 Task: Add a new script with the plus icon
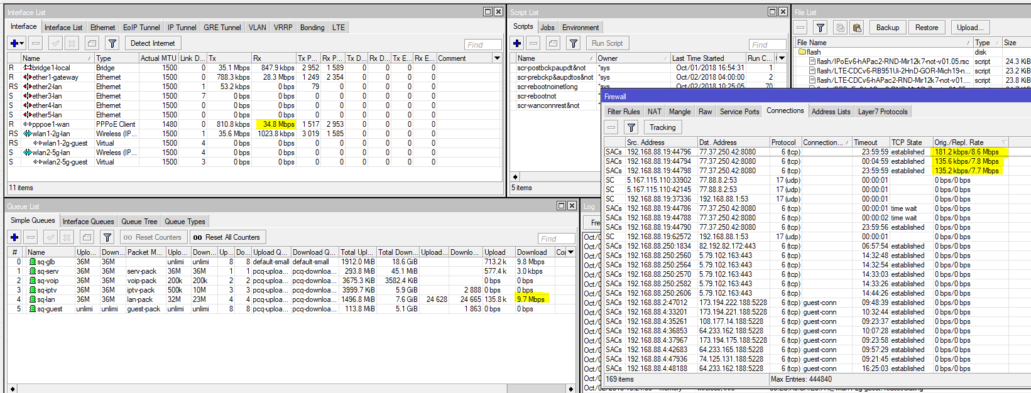coord(517,43)
